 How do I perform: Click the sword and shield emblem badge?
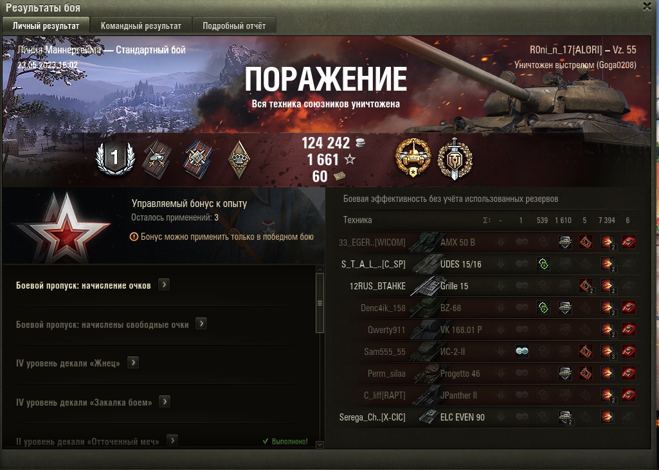click(x=455, y=158)
